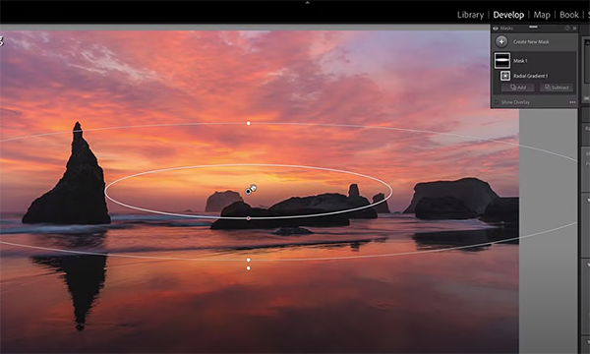The height and width of the screenshot is (354, 590).
Task: Open the Develop module
Action: click(x=508, y=15)
